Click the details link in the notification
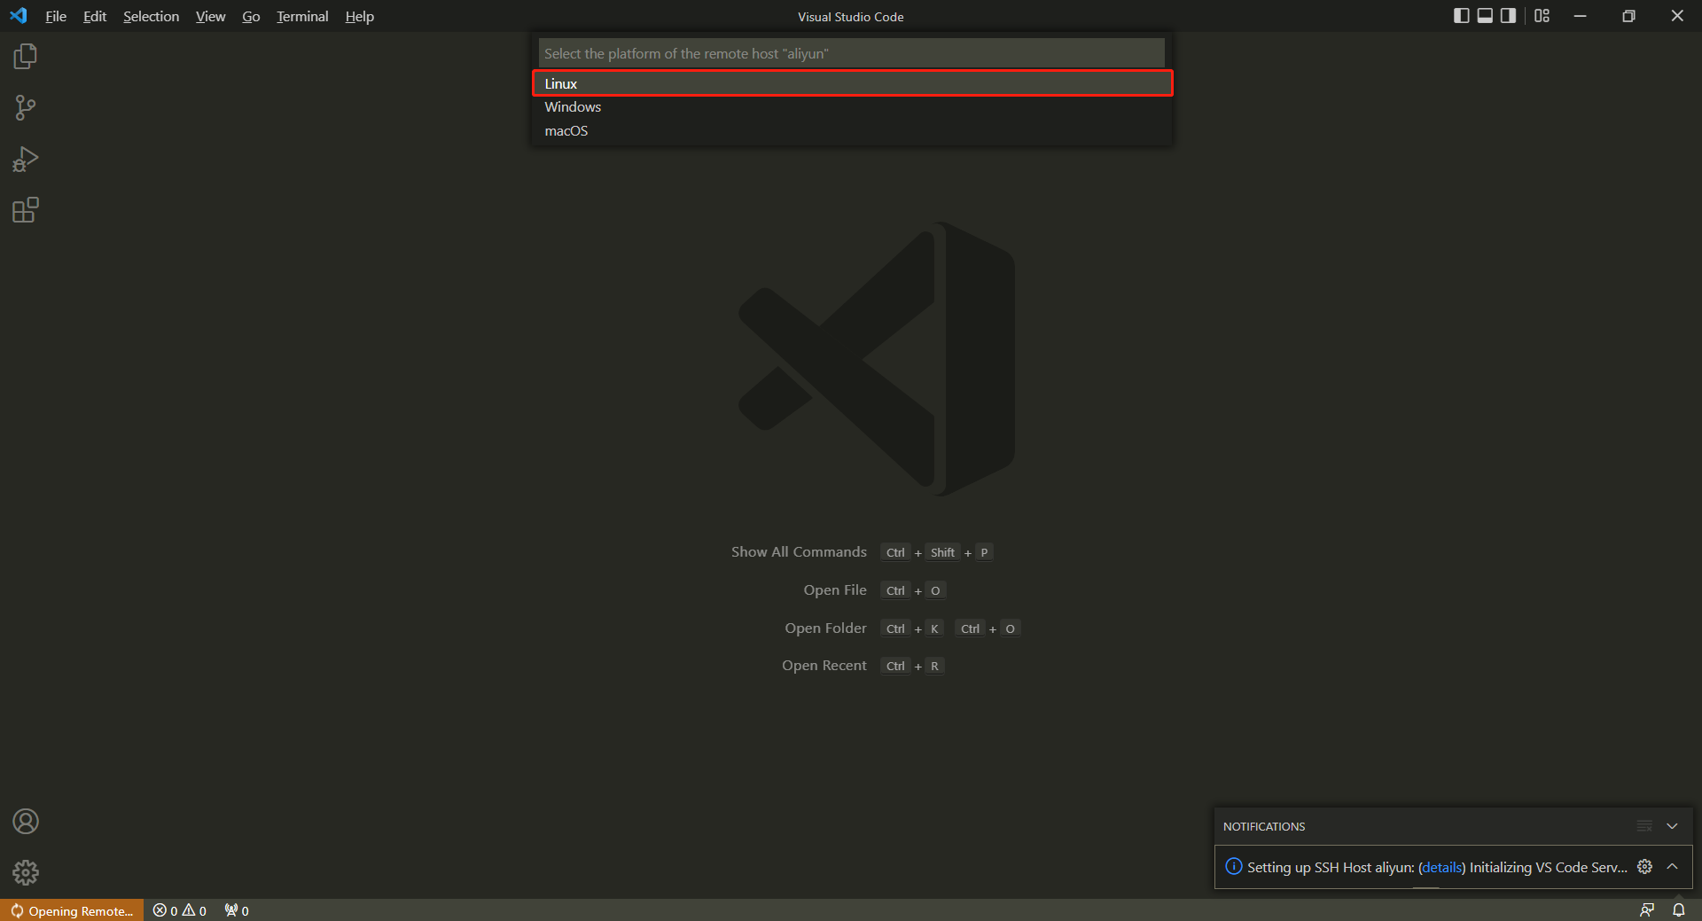1702x921 pixels. pos(1441,867)
